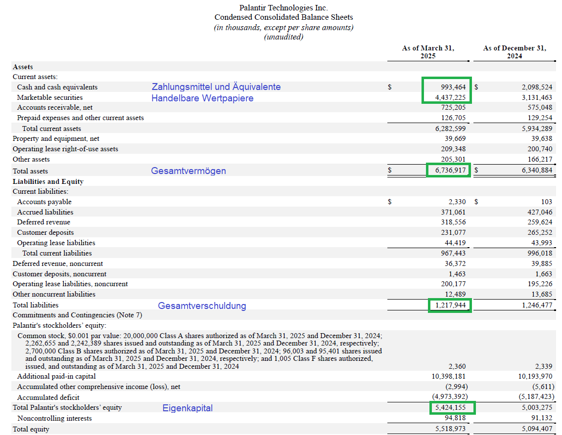Click the total current assets value 6,282,599
Viewport: 562px width, 435px height.
click(x=450, y=129)
